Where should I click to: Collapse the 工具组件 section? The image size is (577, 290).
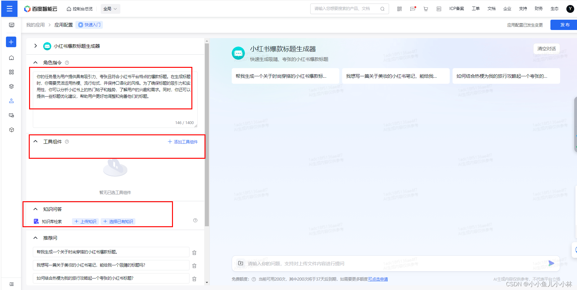[x=36, y=142]
